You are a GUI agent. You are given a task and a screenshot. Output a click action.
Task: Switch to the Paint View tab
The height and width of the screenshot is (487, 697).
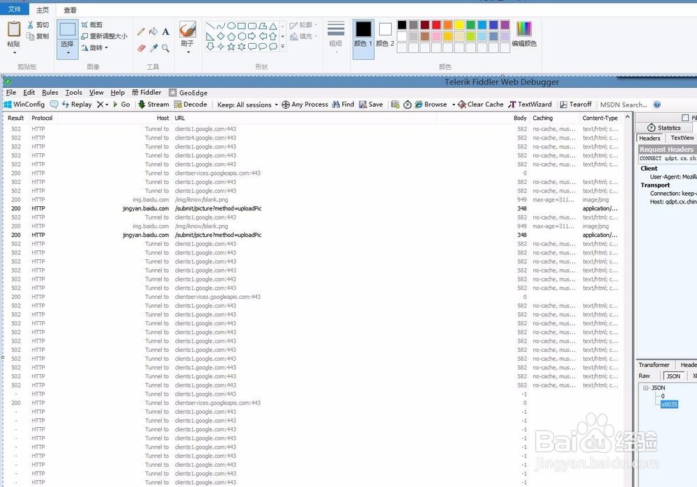(70, 10)
